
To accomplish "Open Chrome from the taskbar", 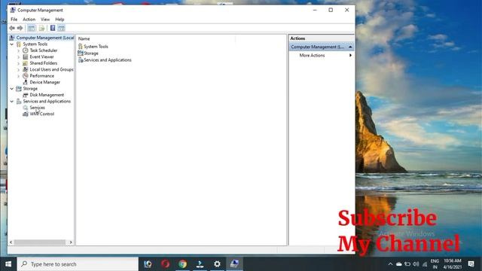I will pyautogui.click(x=182, y=264).
